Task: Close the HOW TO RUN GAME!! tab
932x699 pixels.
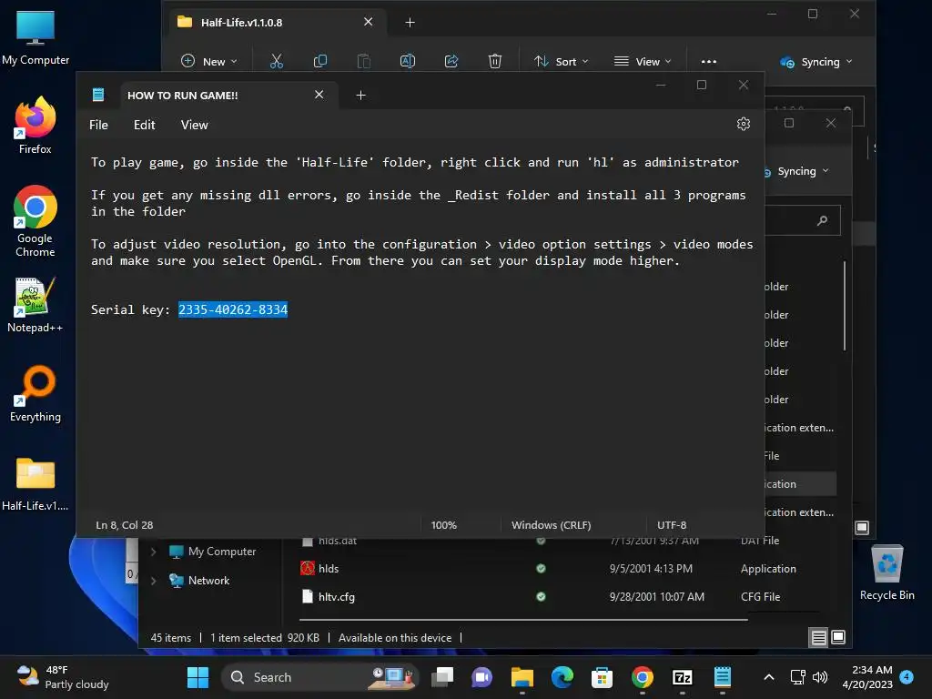Action: click(x=319, y=95)
